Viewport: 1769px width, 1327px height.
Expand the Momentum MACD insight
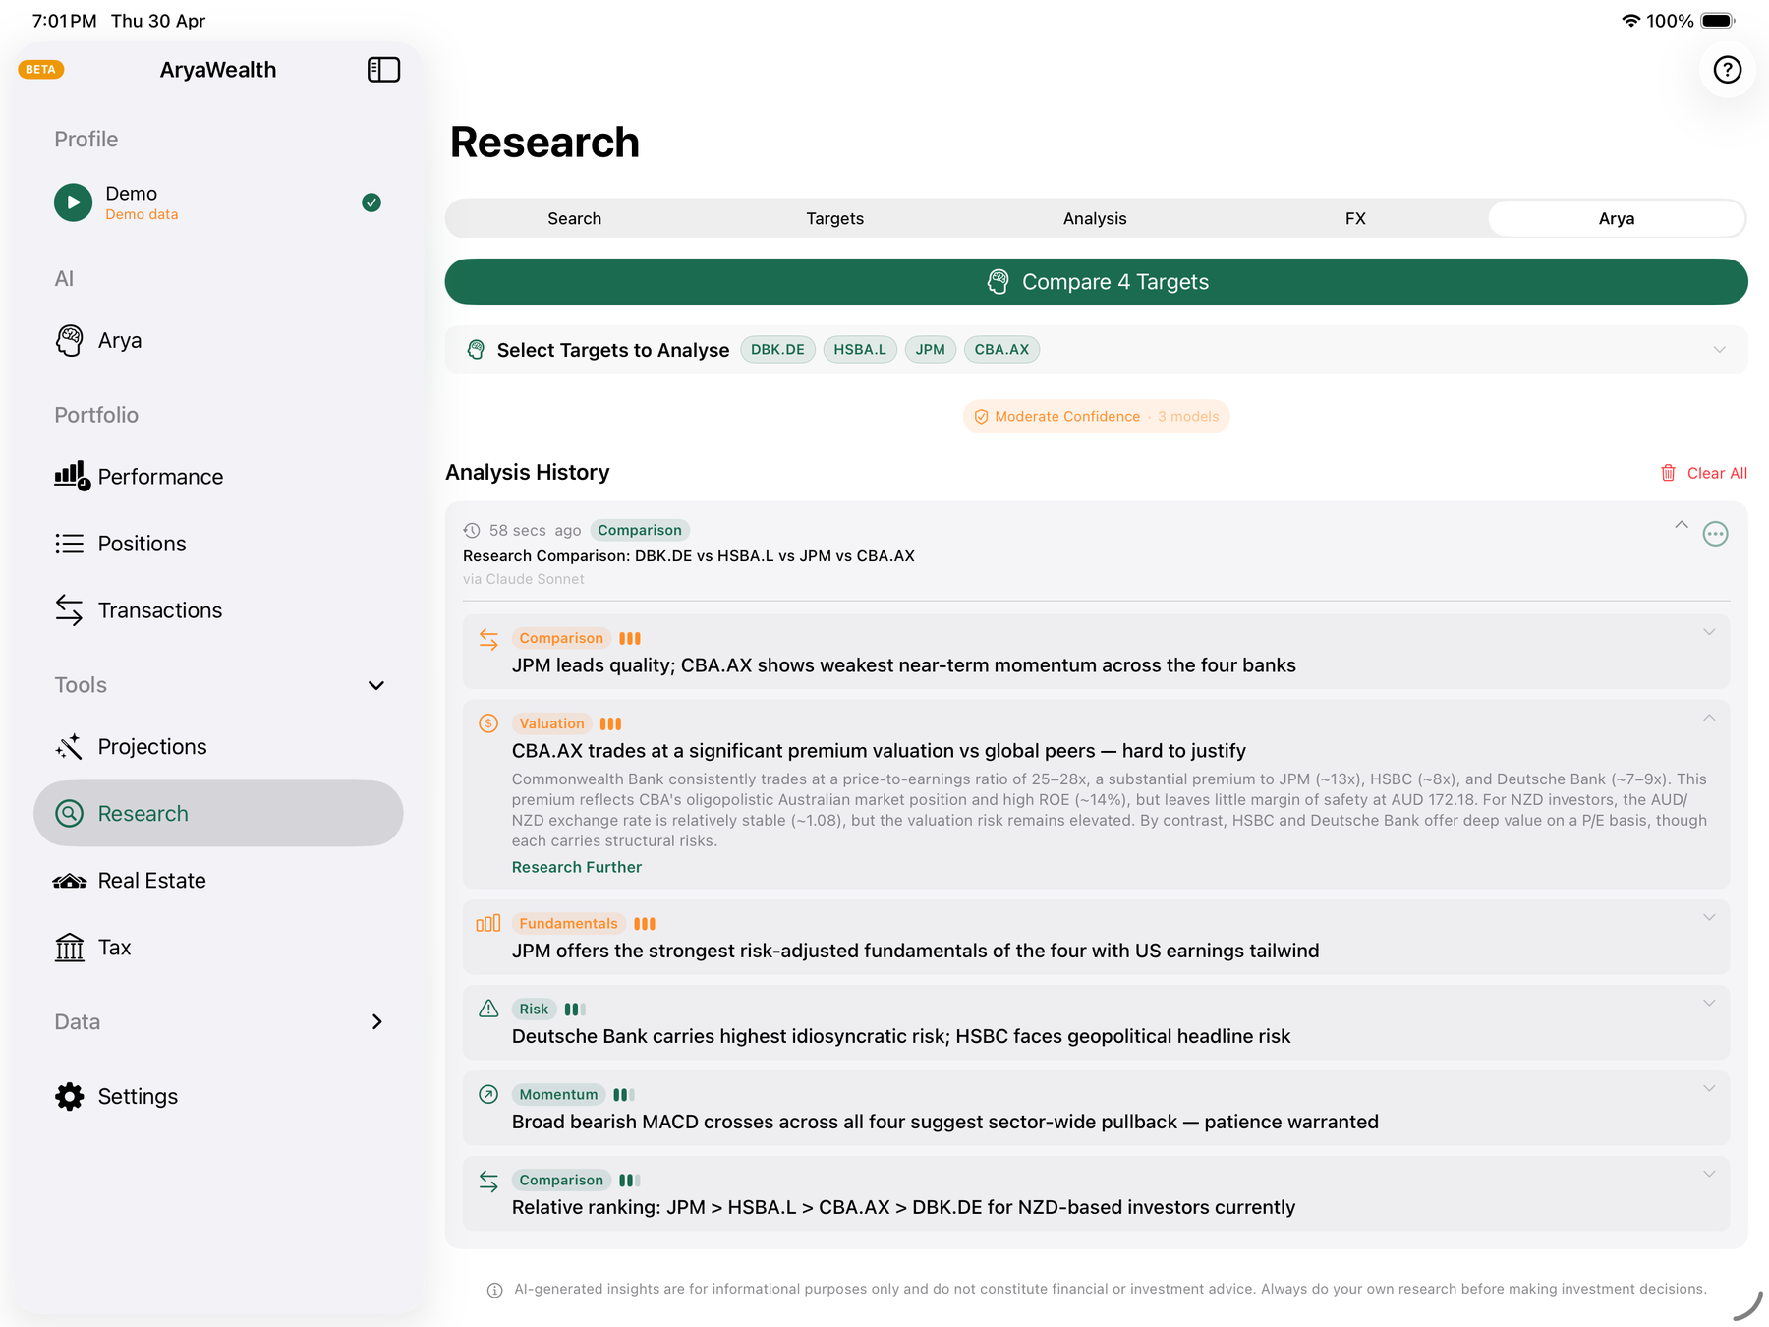pyautogui.click(x=1709, y=1088)
